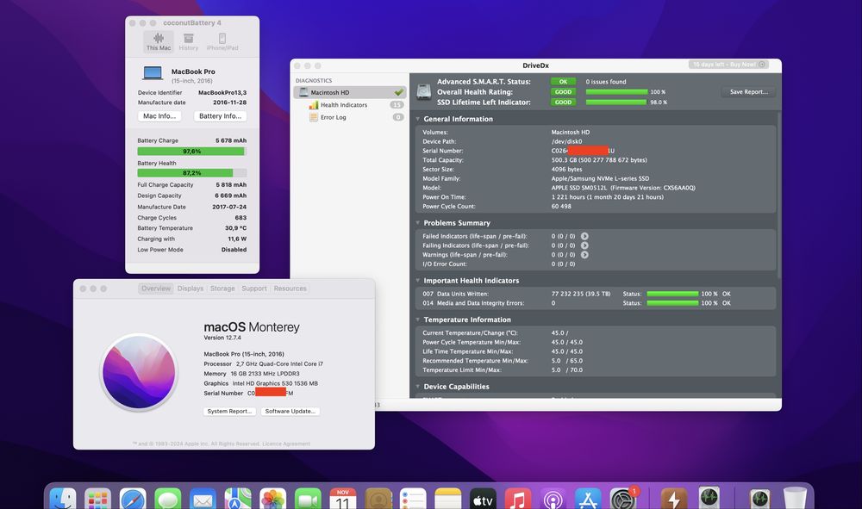Open Messages from the Dock
This screenshot has height=509, width=862.
pyautogui.click(x=168, y=499)
